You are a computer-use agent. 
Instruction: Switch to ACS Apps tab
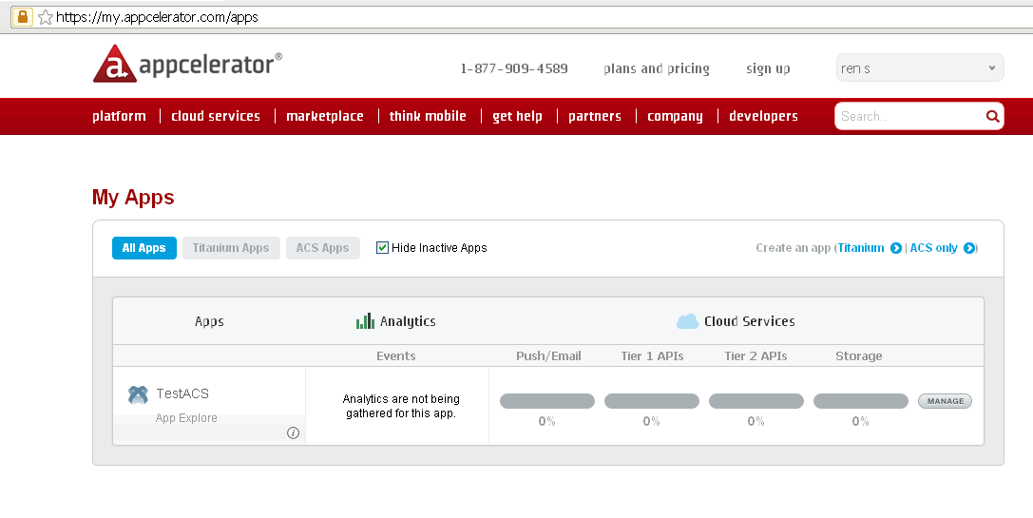pos(323,248)
